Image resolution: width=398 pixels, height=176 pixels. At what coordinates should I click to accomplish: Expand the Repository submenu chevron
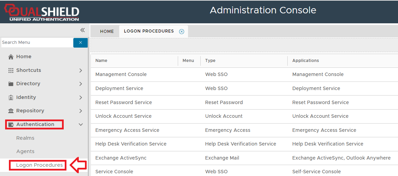coord(80,111)
